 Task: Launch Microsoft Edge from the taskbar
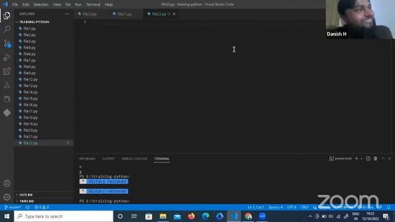pos(206,216)
